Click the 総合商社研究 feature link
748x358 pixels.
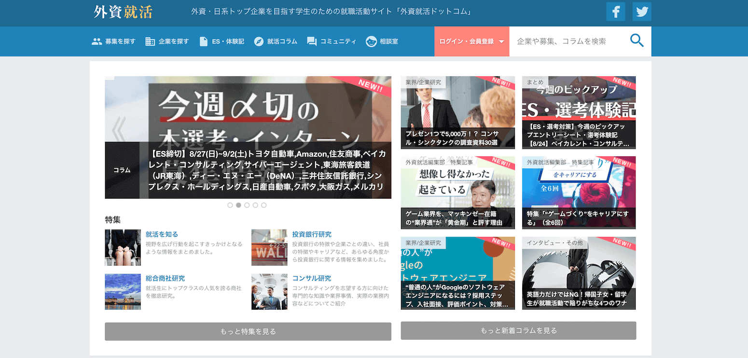pyautogui.click(x=165, y=278)
